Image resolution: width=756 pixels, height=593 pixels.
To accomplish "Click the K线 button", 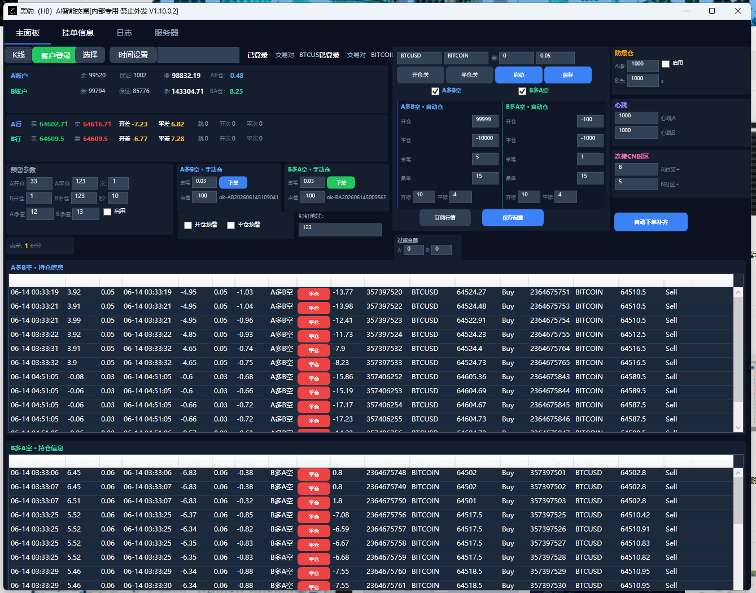I will [x=19, y=55].
